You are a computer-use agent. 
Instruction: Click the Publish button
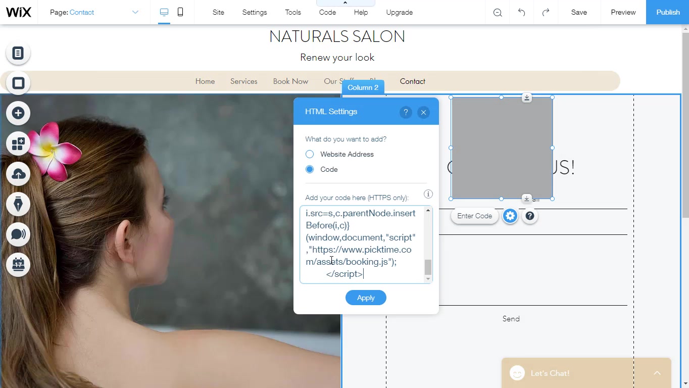tap(667, 12)
